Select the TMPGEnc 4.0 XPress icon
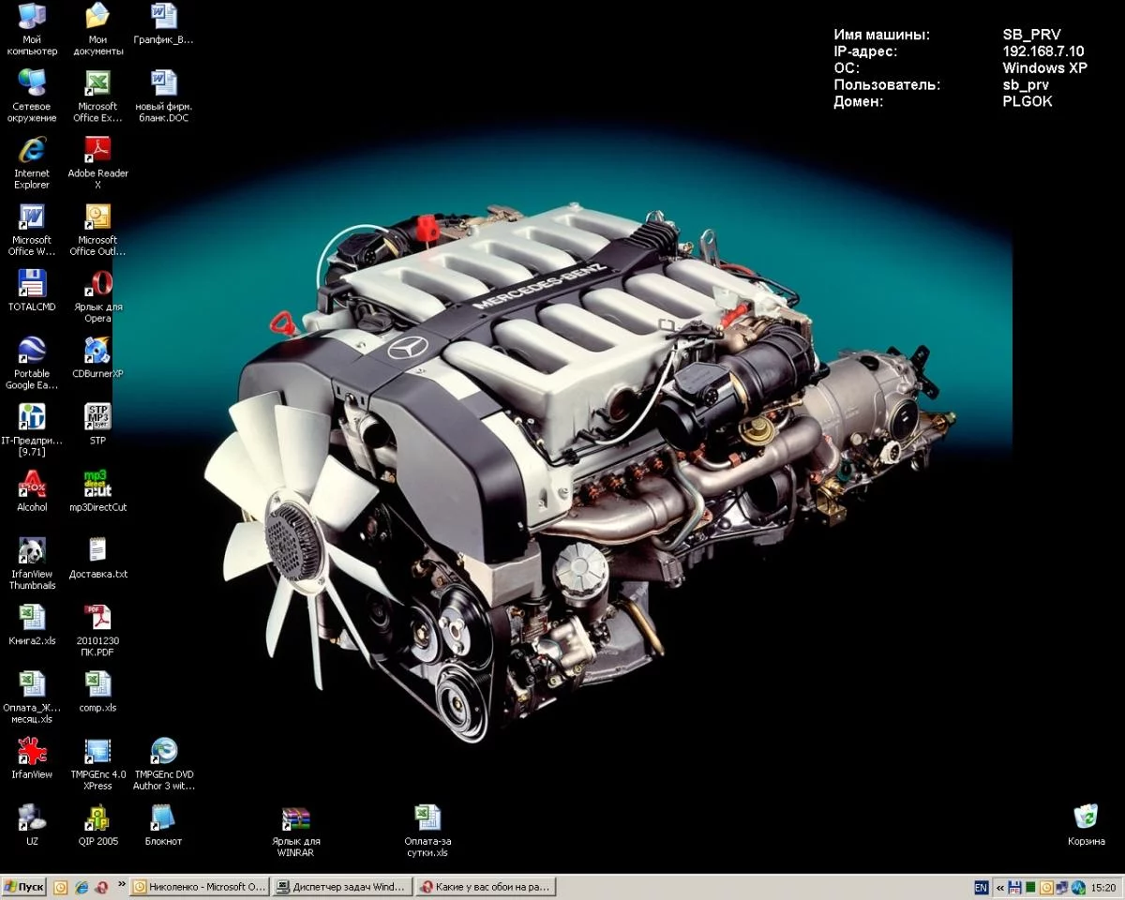This screenshot has width=1125, height=900. (97, 752)
